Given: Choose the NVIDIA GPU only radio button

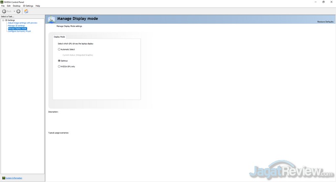Looking at the screenshot, I should pos(59,66).
